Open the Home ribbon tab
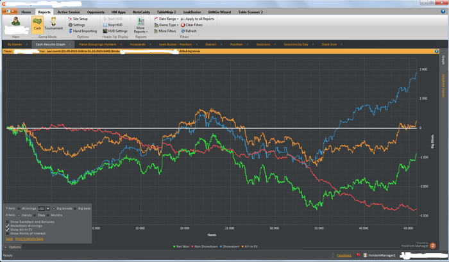449x262 pixels. pyautogui.click(x=26, y=12)
